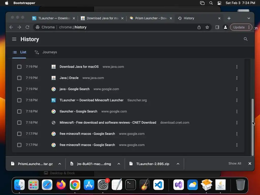Switch to the TLauncher browser tab
The height and width of the screenshot is (195, 260).
click(53, 18)
